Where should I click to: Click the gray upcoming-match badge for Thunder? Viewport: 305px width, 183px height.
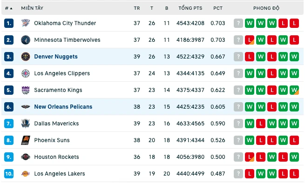click(x=238, y=23)
